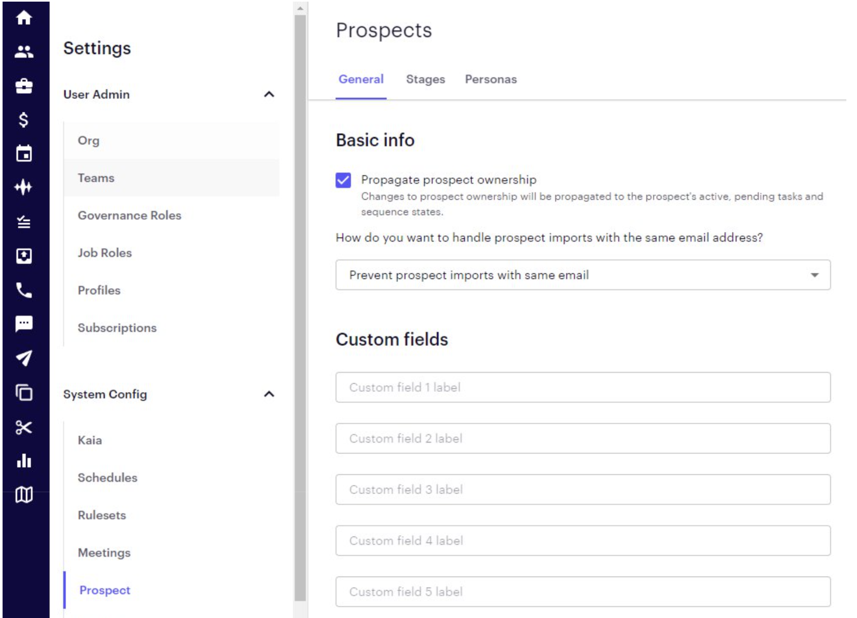Open the briefcase accounts icon
The height and width of the screenshot is (618, 857).
(x=24, y=86)
